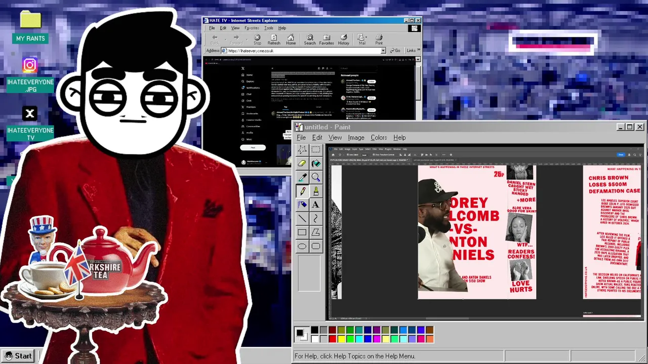
Task: Select the Airbrush spray can tool
Action: click(302, 204)
